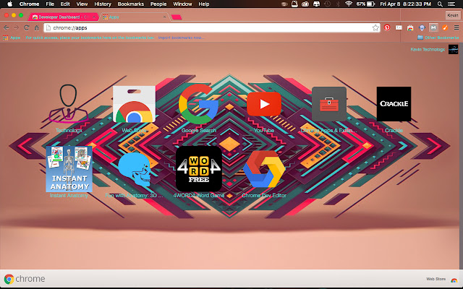Click the Import bookmarks now link
The image size is (463, 289).
181,38
